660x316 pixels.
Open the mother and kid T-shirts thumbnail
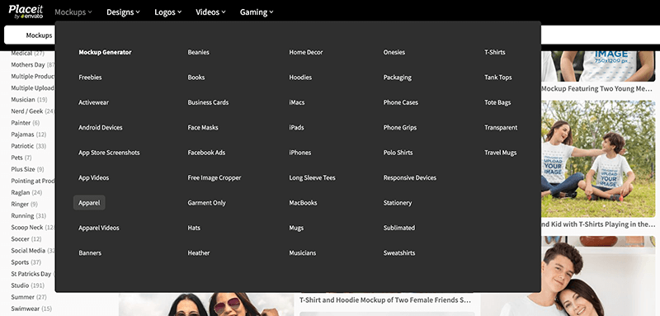tap(598, 158)
